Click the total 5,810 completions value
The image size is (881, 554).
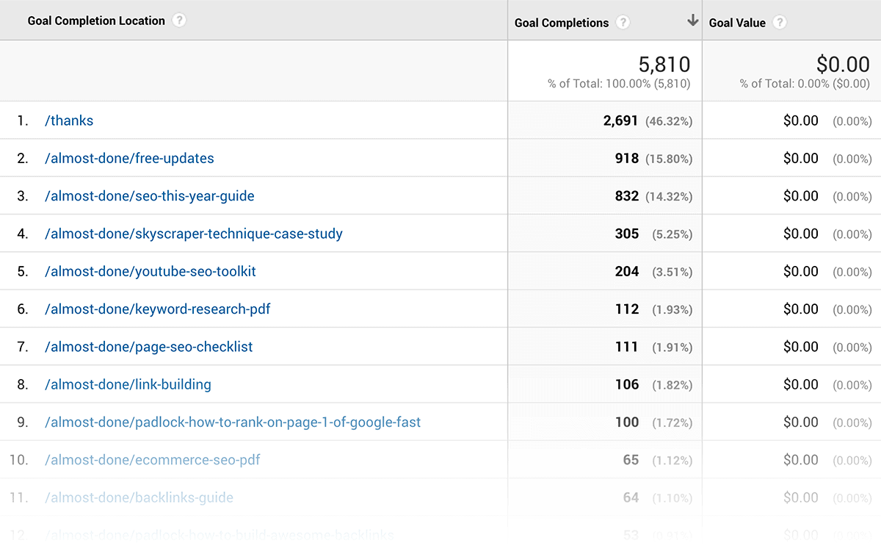(664, 64)
